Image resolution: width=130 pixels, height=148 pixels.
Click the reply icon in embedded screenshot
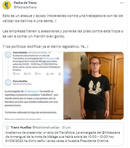tap(14, 74)
